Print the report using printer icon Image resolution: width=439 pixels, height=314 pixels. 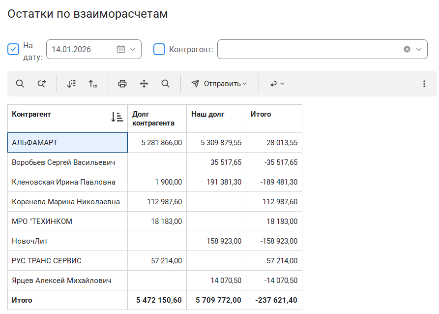pyautogui.click(x=122, y=84)
